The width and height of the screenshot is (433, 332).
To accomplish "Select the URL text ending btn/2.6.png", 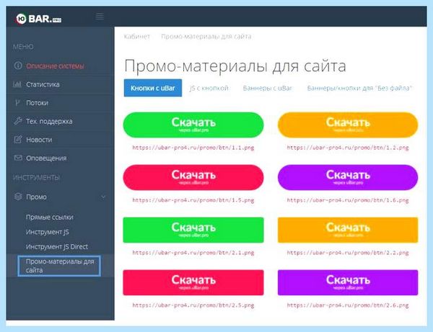I will (x=348, y=305).
